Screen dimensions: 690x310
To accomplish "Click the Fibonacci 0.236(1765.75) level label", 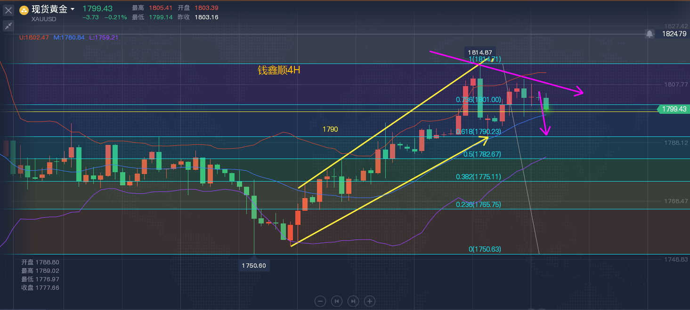I will click(x=479, y=205).
